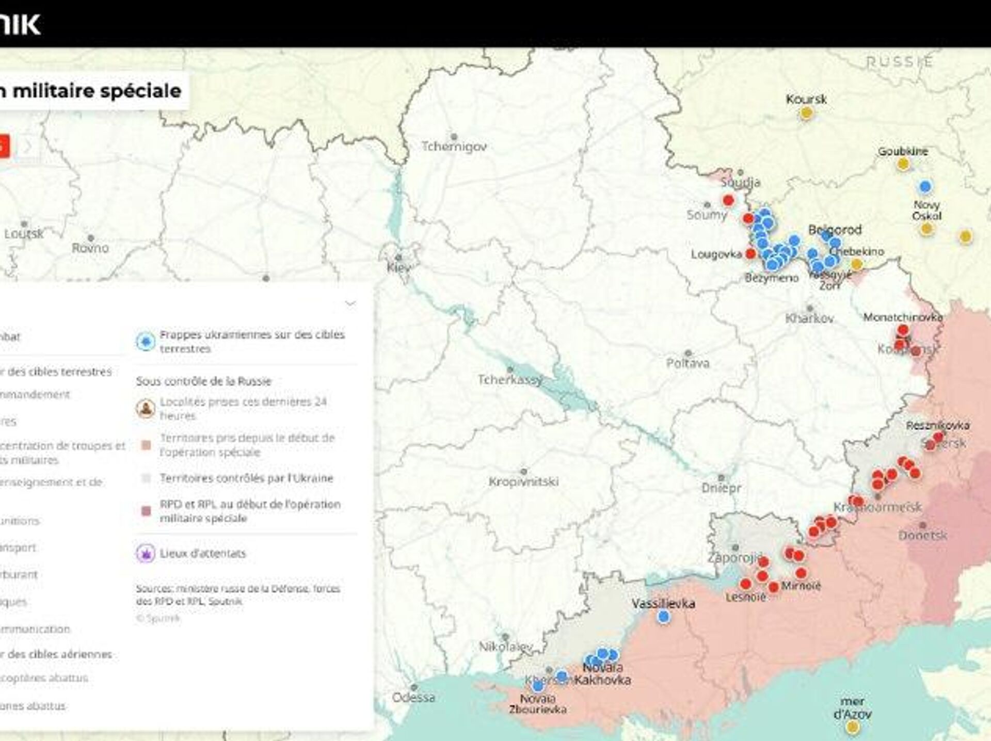Click the salmon swatch for territories taken
This screenshot has width=991, height=741.
point(146,445)
